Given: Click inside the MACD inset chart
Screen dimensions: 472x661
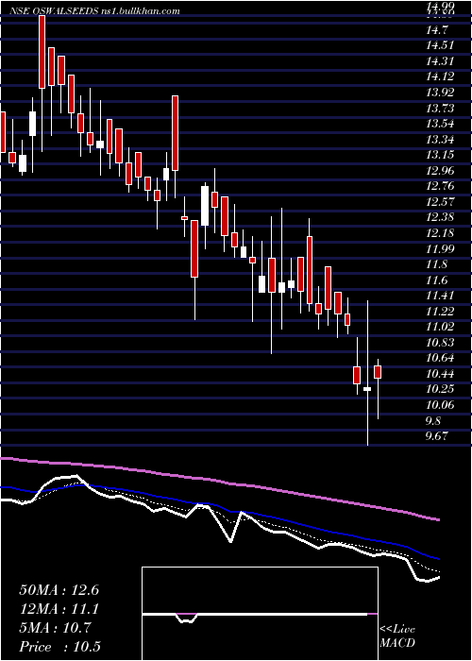Looking at the screenshot, I should coord(260,614).
